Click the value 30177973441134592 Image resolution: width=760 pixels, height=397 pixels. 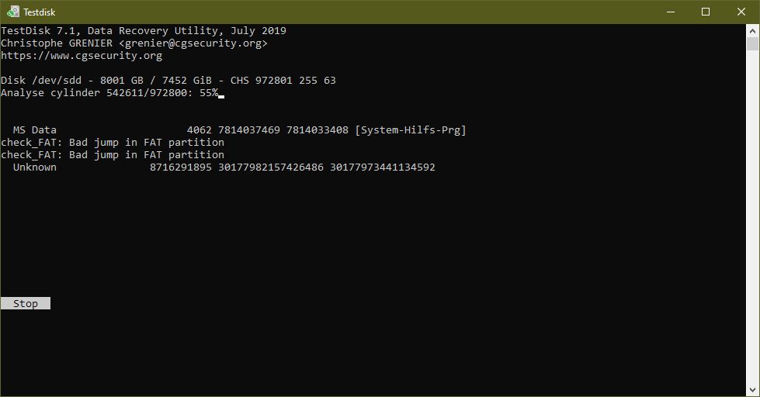tap(383, 167)
